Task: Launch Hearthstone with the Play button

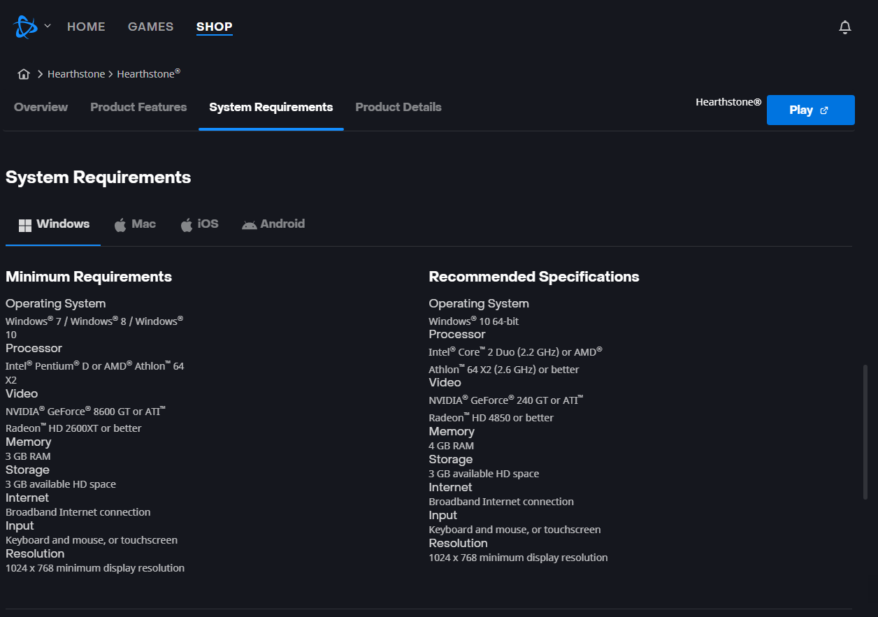Action: (x=811, y=110)
